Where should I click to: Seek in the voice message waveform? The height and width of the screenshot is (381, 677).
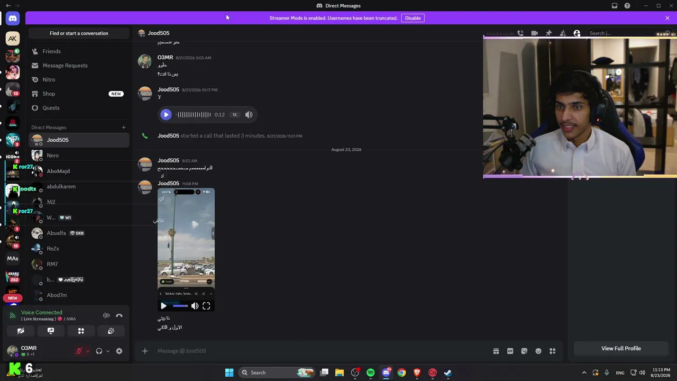pyautogui.click(x=193, y=115)
